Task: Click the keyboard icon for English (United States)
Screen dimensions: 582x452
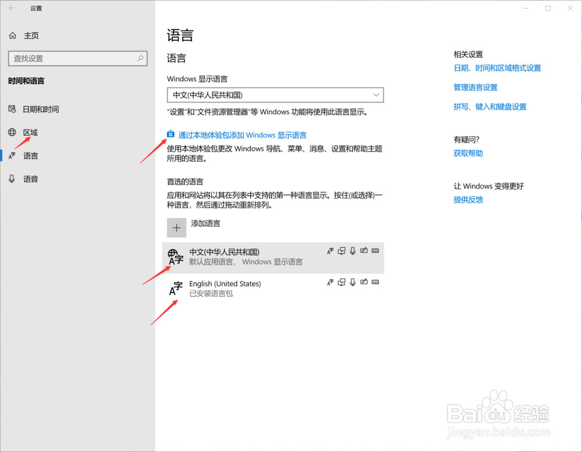Action: (x=375, y=282)
